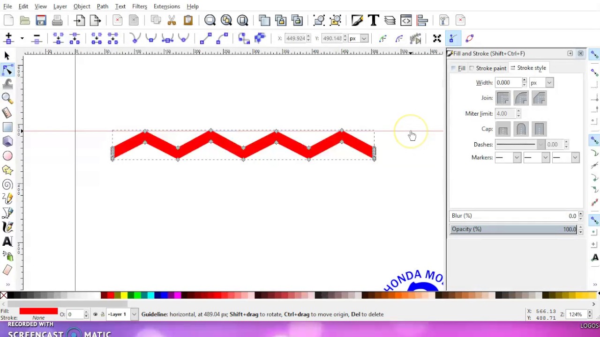The image size is (600, 337).
Task: Toggle show transformation handles icon
Action: 437,38
